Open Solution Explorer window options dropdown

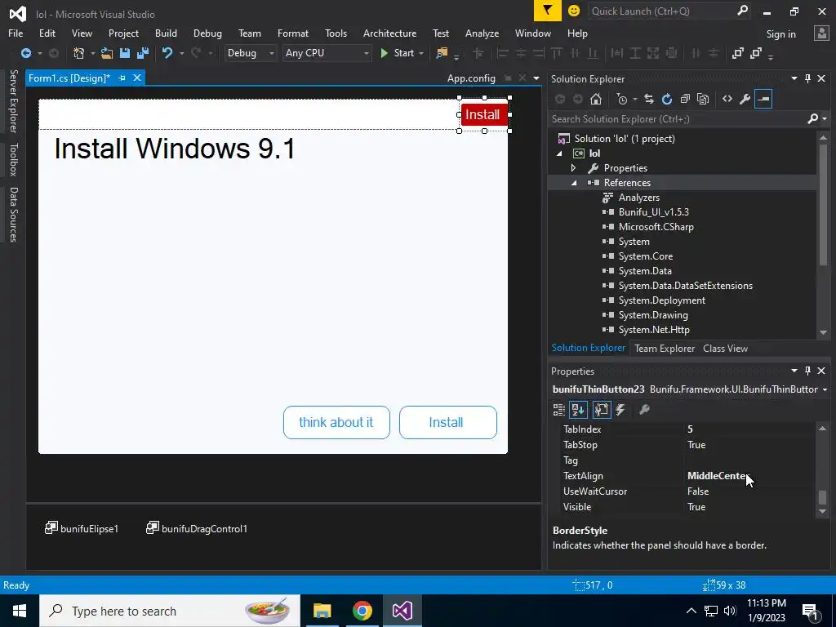point(794,78)
